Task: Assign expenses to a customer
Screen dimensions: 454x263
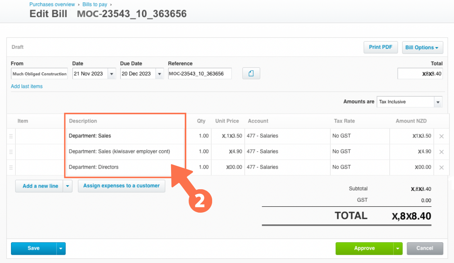Action: [121, 186]
